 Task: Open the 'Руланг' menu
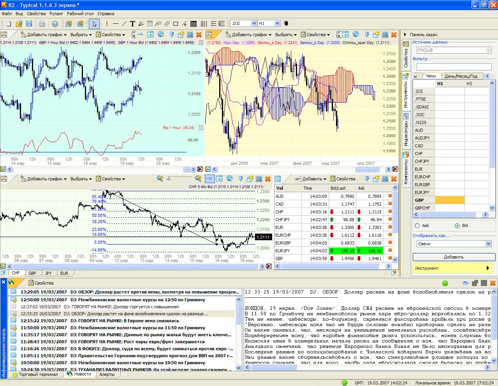[x=56, y=14]
